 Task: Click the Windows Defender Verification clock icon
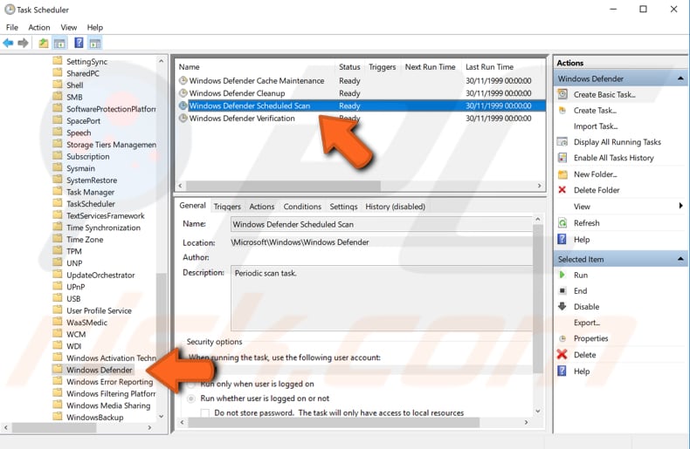(x=183, y=119)
